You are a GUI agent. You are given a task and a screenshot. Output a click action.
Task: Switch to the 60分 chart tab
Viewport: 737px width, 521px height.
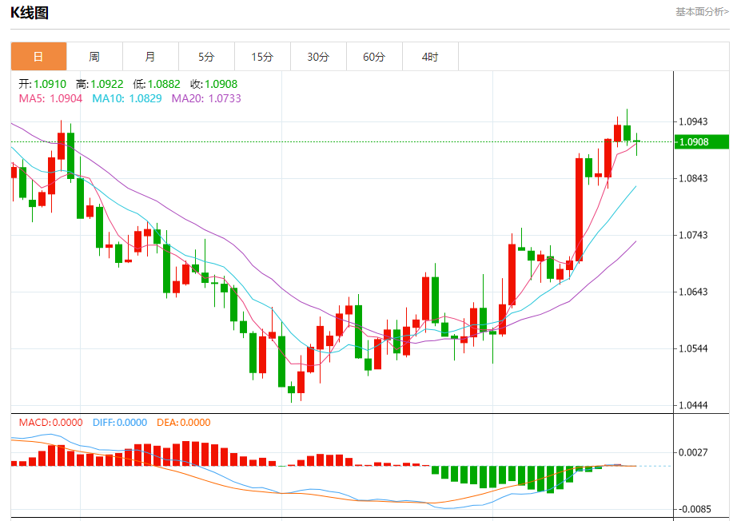pos(374,57)
